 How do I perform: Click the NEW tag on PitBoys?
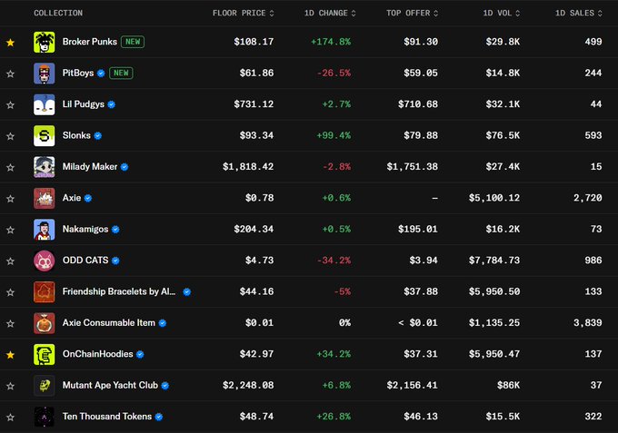121,73
